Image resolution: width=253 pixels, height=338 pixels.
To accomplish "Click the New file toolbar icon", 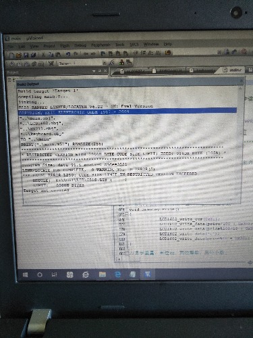I will click(x=11, y=55).
